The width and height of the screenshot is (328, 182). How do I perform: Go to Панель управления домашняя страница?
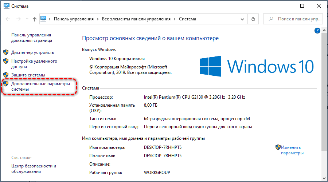click(34, 37)
